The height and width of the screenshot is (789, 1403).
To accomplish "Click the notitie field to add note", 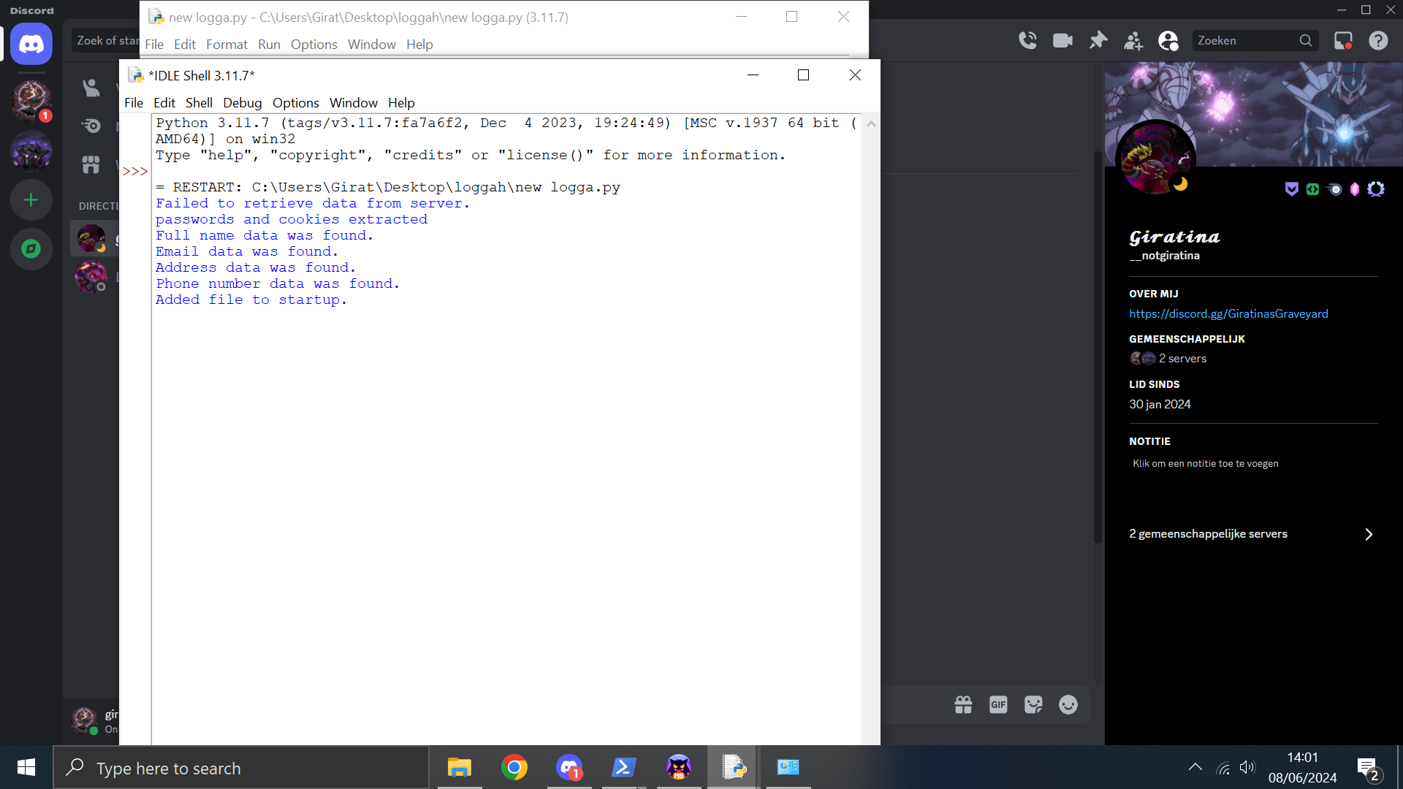I will coord(1205,464).
